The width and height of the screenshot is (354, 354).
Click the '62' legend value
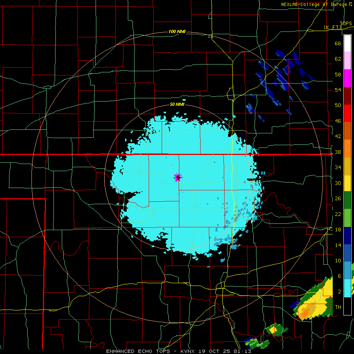tap(338, 59)
